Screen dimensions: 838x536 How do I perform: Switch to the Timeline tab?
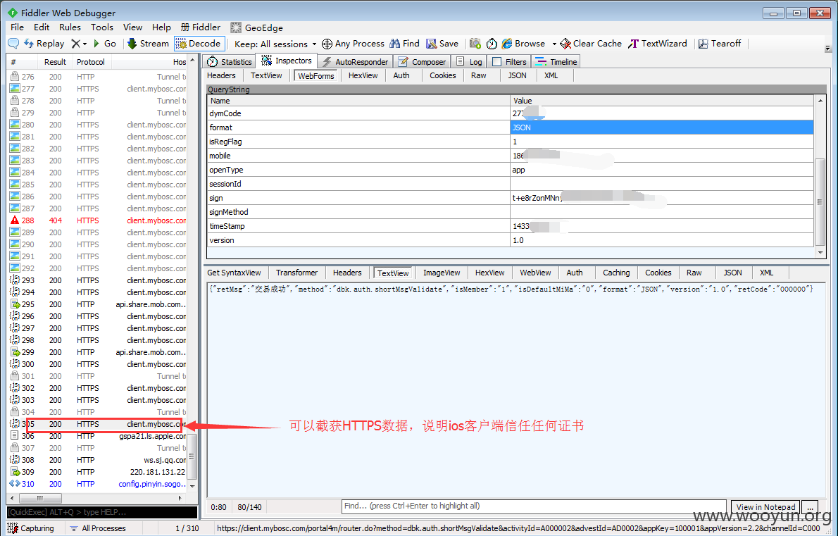point(556,62)
